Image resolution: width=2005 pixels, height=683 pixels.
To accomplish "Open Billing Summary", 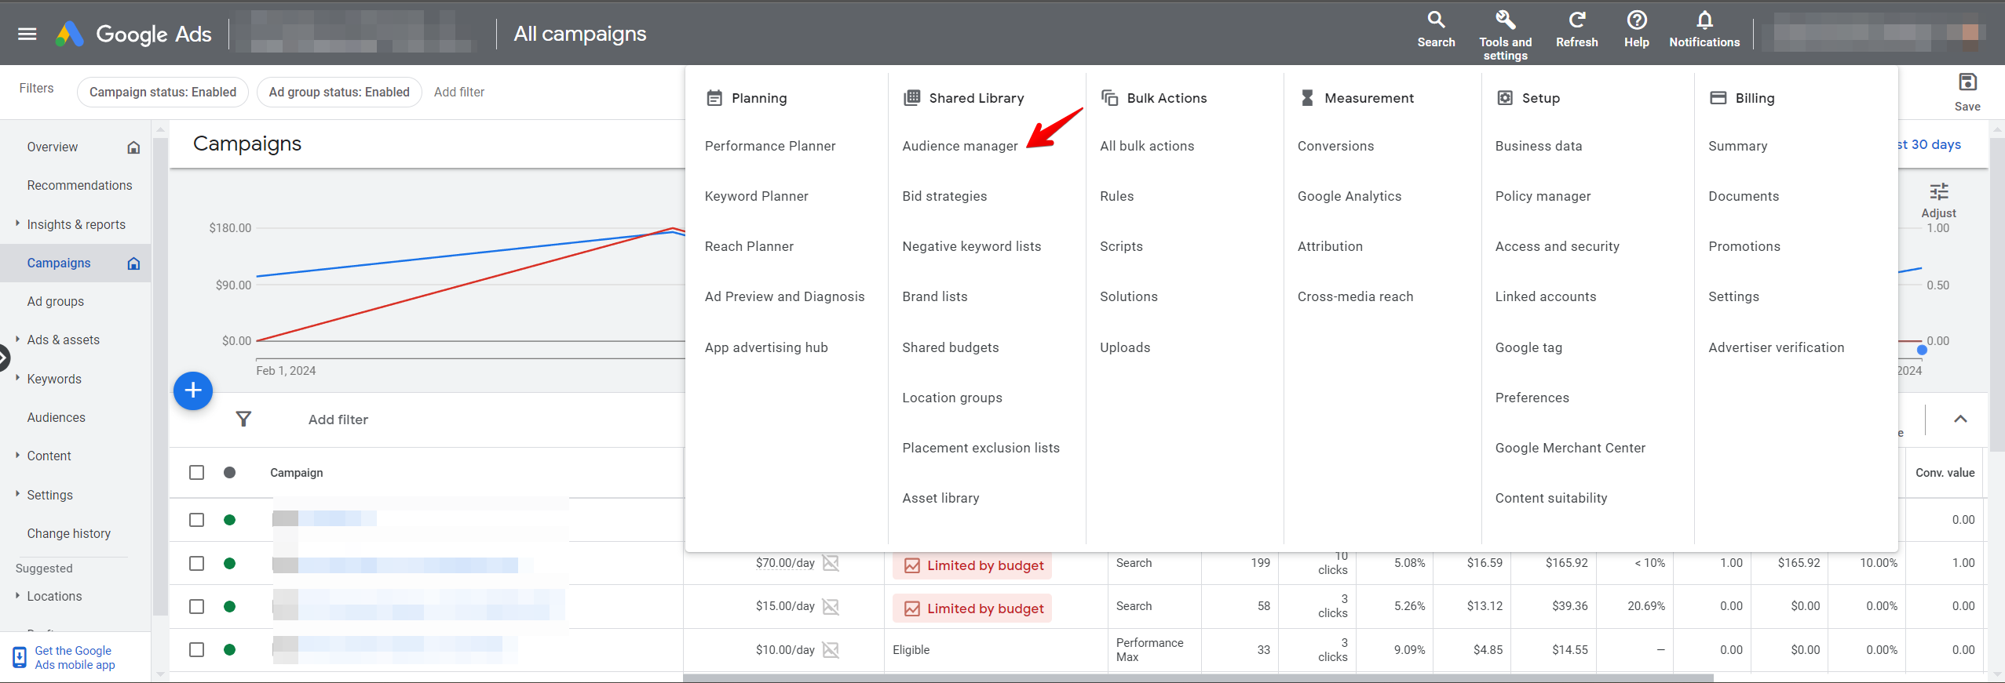I will point(1737,146).
